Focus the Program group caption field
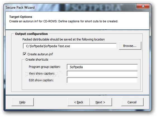 102,67
